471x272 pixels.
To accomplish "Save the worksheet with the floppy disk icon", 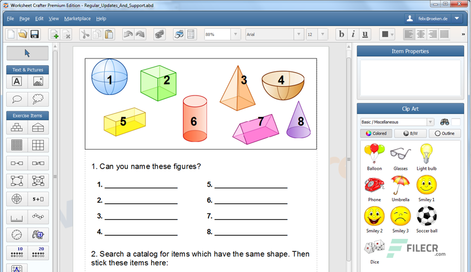I will coord(34,34).
